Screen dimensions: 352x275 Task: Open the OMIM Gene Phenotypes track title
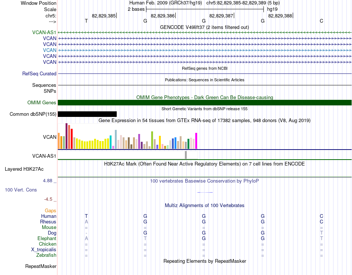[x=205, y=97]
